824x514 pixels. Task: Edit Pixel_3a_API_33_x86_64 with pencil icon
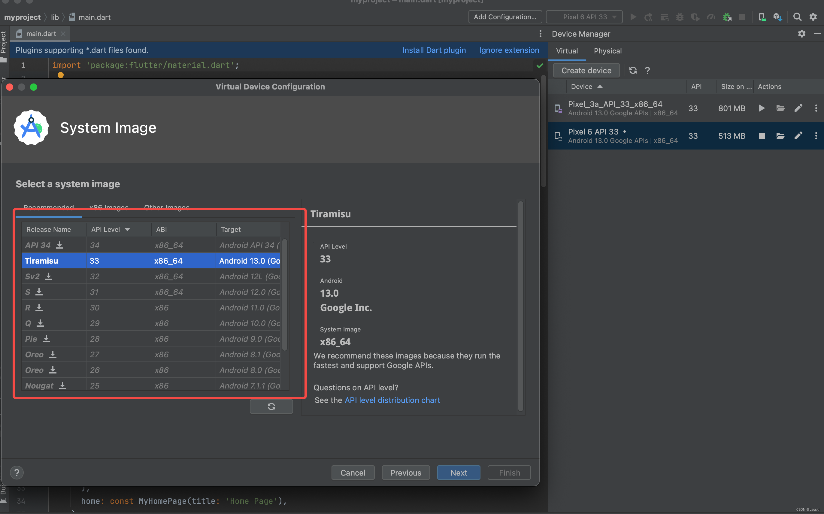(x=798, y=108)
